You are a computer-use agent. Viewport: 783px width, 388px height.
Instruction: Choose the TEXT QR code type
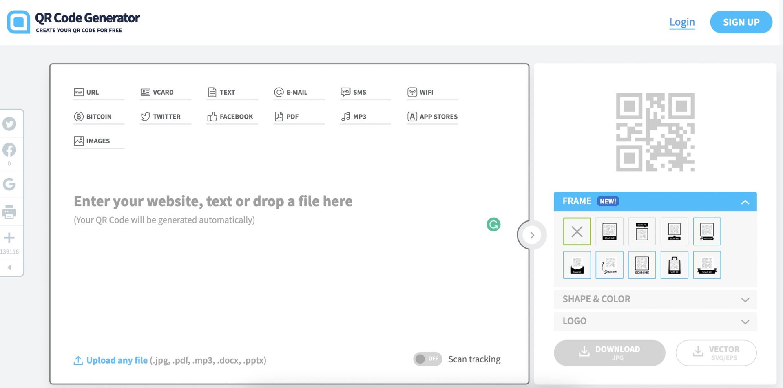click(232, 93)
